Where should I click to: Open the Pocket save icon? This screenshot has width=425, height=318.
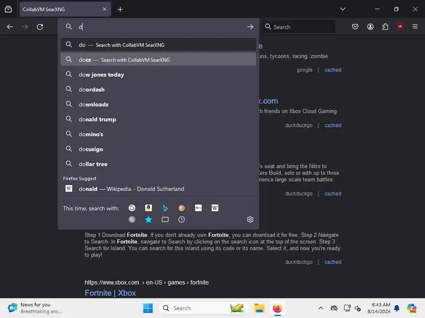pyautogui.click(x=355, y=26)
